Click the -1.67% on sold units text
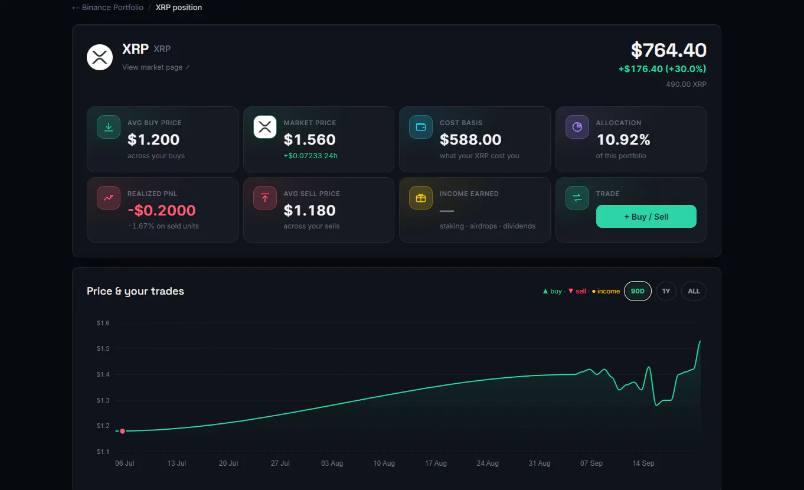The image size is (804, 490). click(x=164, y=226)
